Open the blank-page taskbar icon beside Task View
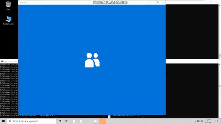Image resolution: width=221 pixels, height=124 pixels. [x=74, y=121]
